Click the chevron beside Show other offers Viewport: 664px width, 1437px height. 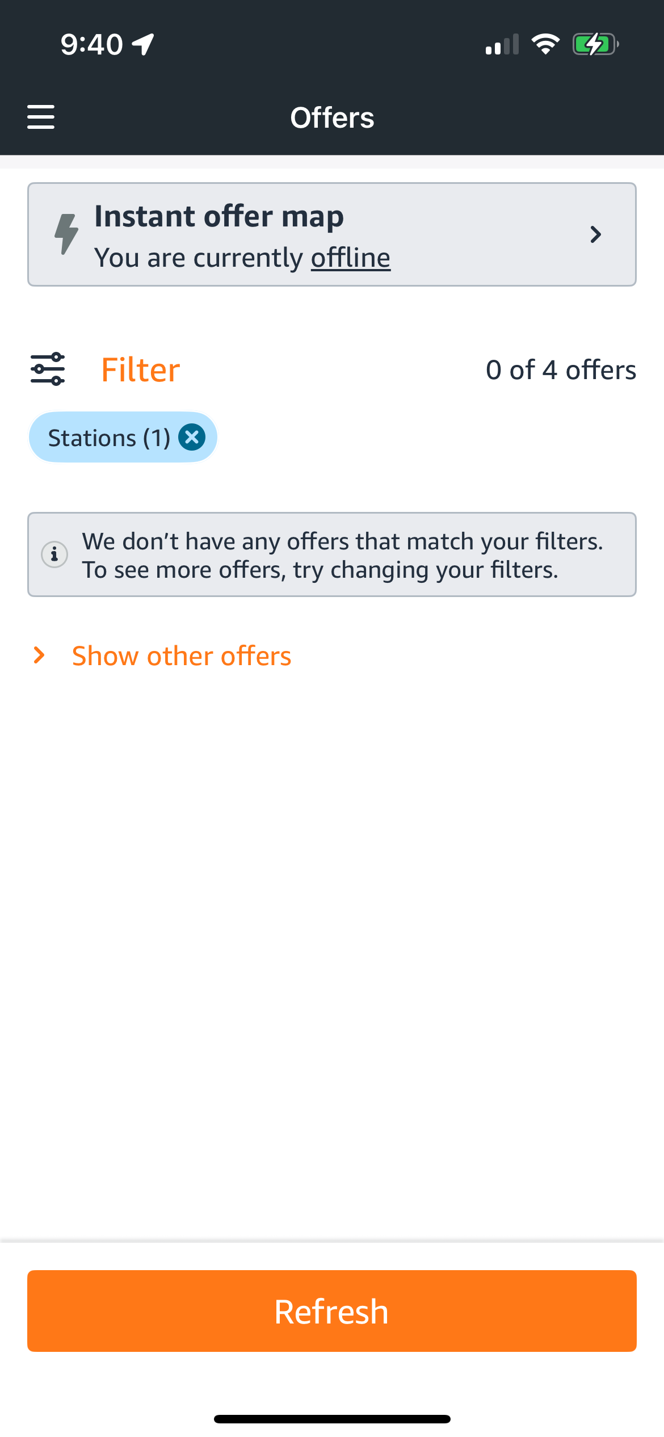click(39, 655)
